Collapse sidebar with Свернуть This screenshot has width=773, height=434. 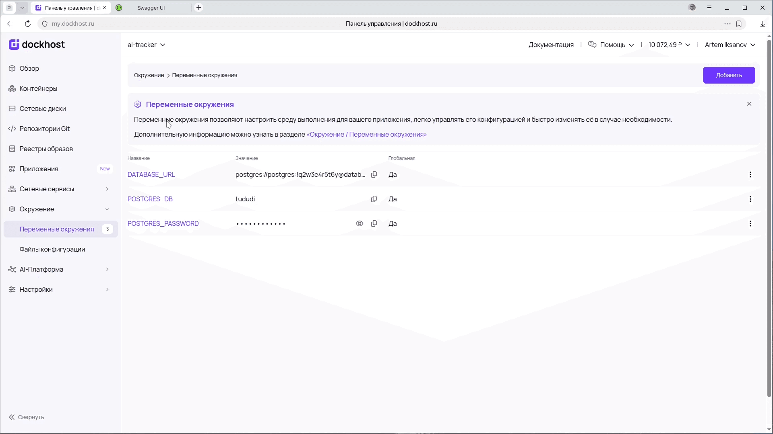pyautogui.click(x=27, y=417)
